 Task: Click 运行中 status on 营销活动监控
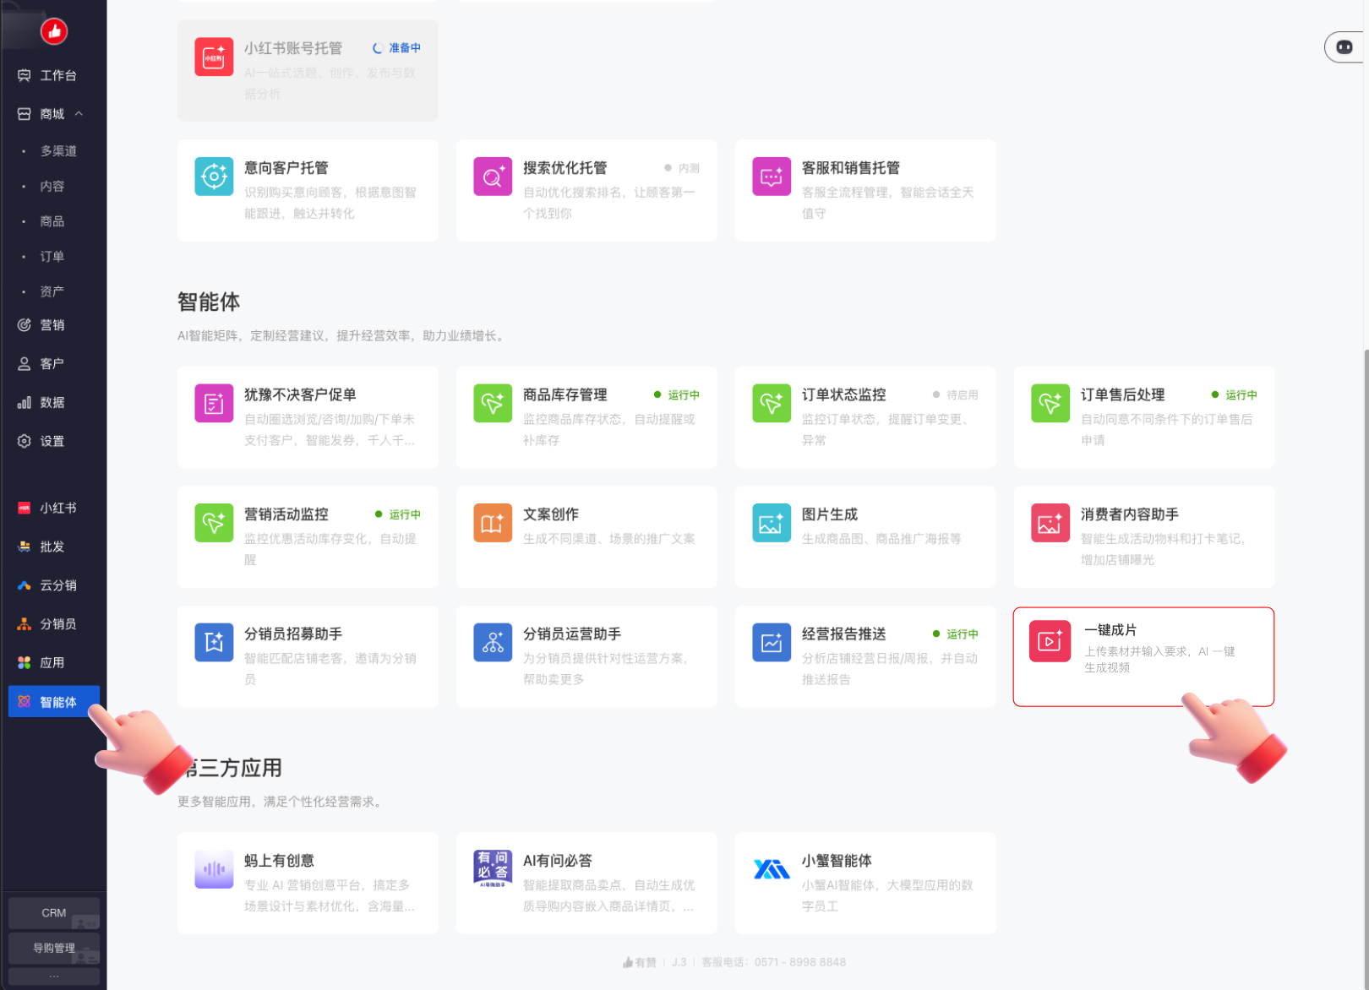398,514
